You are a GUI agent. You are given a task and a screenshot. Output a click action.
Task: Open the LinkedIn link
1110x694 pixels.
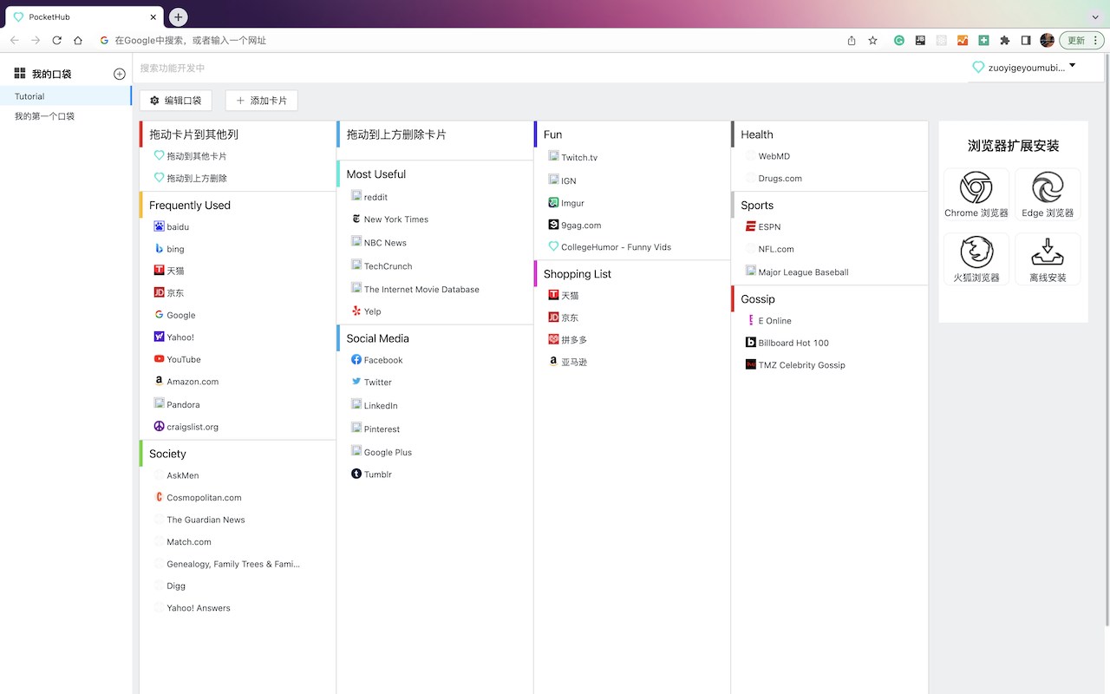click(x=381, y=405)
